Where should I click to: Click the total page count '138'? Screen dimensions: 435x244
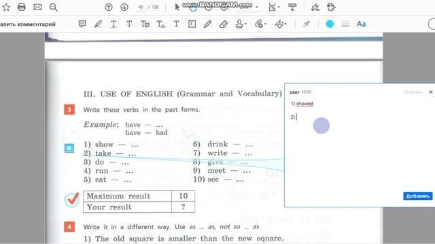pyautogui.click(x=155, y=7)
